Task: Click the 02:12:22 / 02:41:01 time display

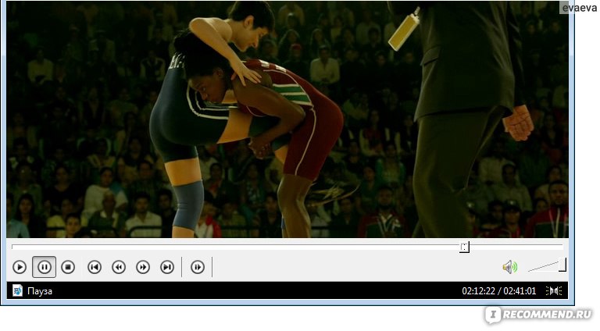Action: [499, 291]
